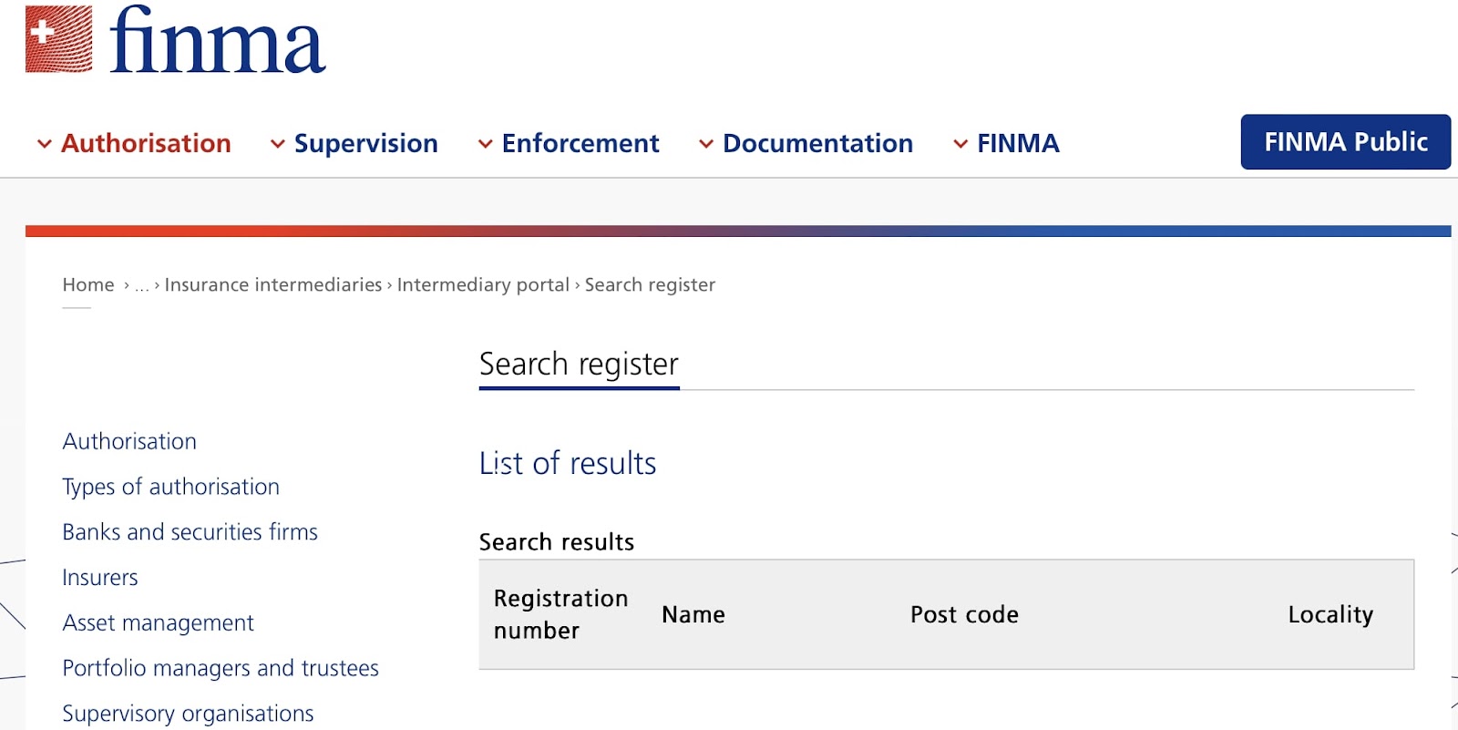This screenshot has height=730, width=1458.
Task: Open Supervisory organisations sidebar link
Action: tap(188, 714)
